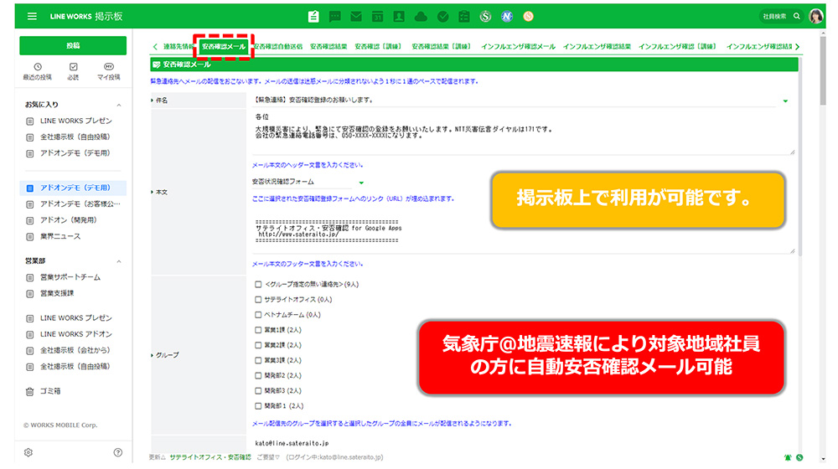The width and height of the screenshot is (838, 469).
Task: Open 全社掲示板（会社から） board
Action: [75, 350]
